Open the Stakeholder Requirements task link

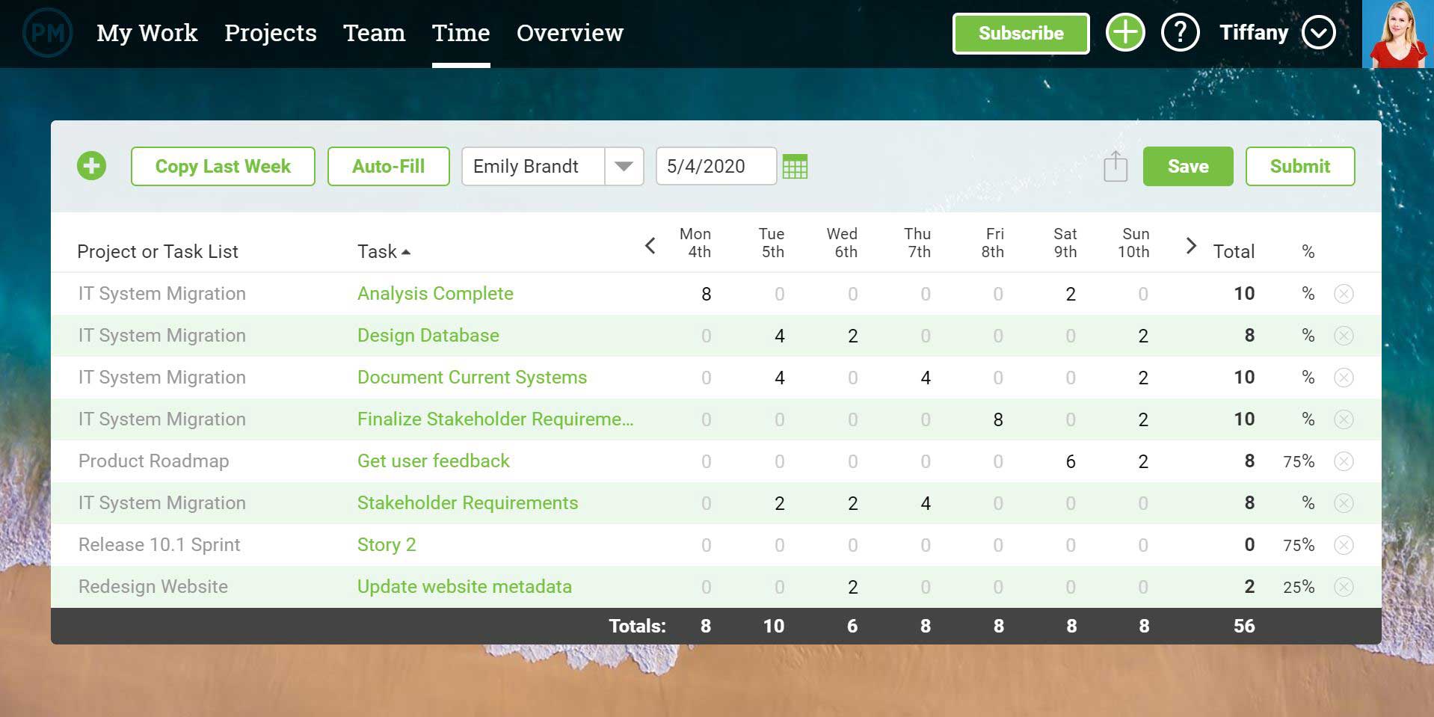point(467,503)
